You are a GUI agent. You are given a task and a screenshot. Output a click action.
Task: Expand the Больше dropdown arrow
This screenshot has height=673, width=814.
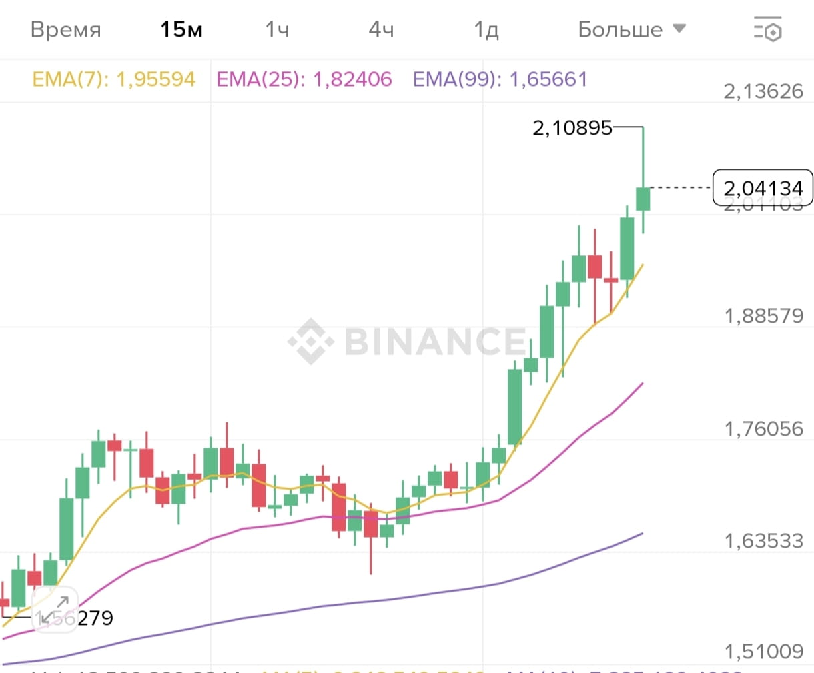679,29
